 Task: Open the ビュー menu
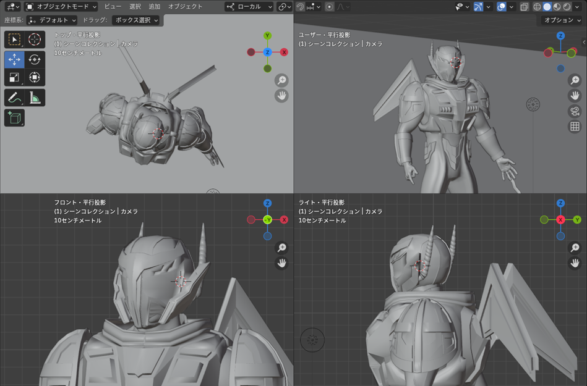tap(113, 7)
